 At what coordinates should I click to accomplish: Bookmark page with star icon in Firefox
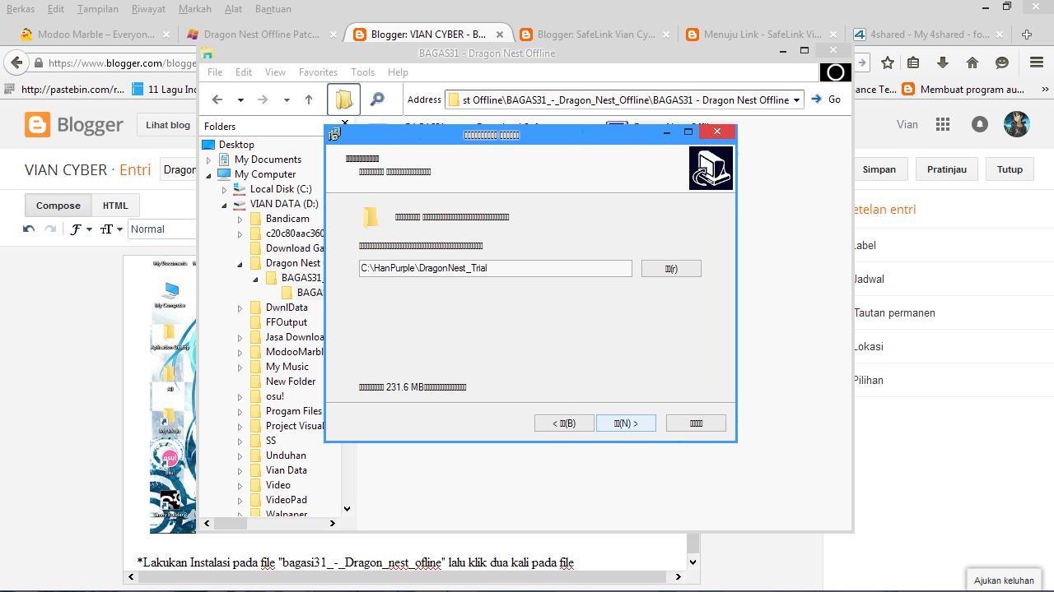pos(888,62)
